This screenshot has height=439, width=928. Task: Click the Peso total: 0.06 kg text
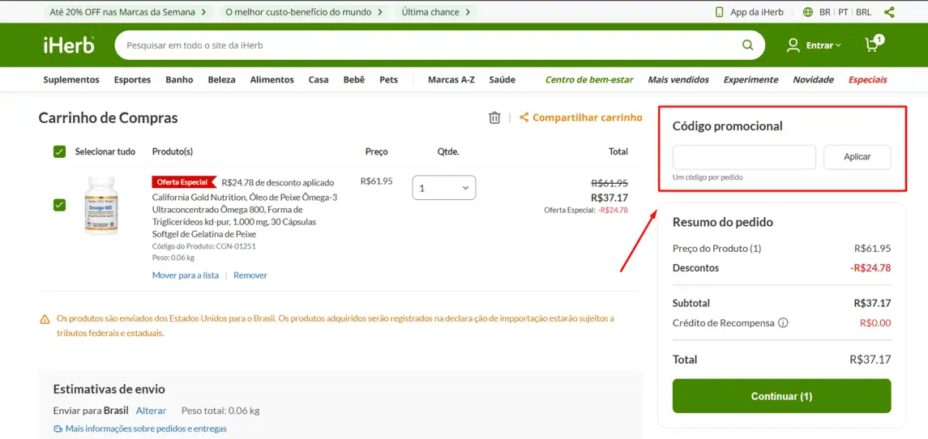pos(220,411)
